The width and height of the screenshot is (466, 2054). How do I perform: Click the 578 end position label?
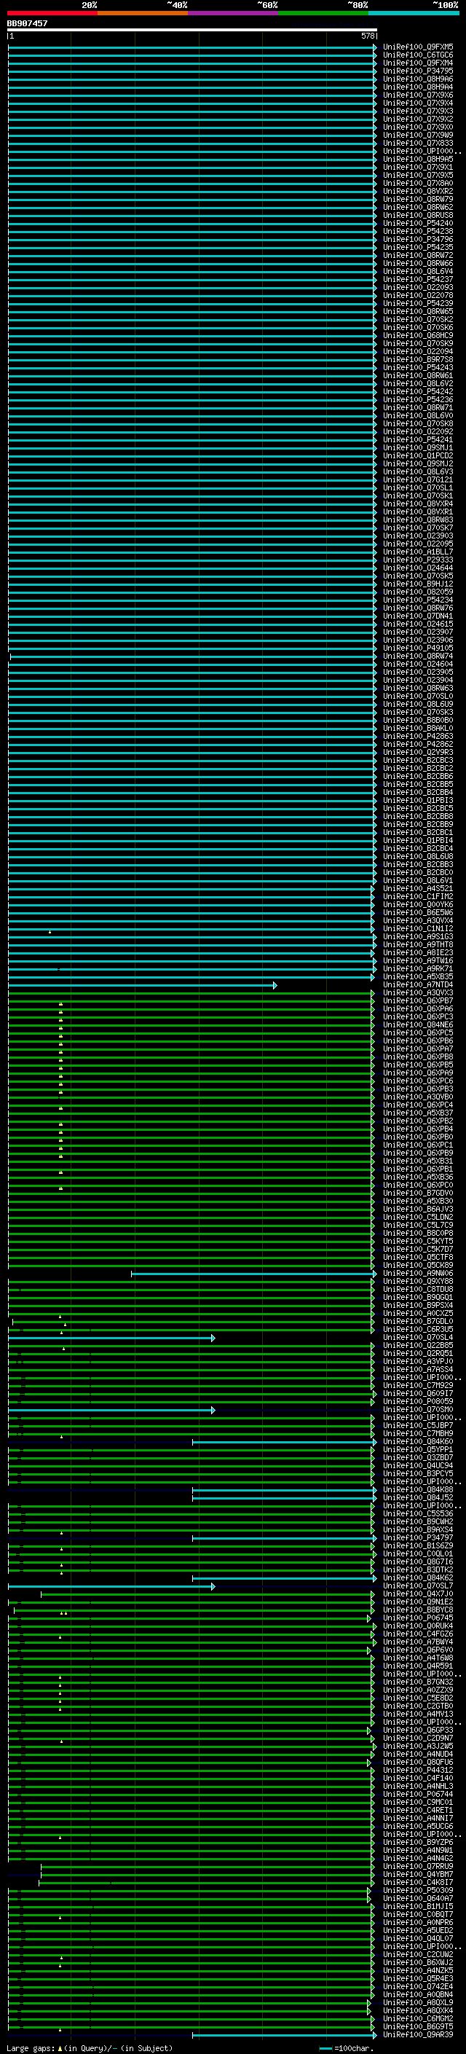tap(367, 36)
